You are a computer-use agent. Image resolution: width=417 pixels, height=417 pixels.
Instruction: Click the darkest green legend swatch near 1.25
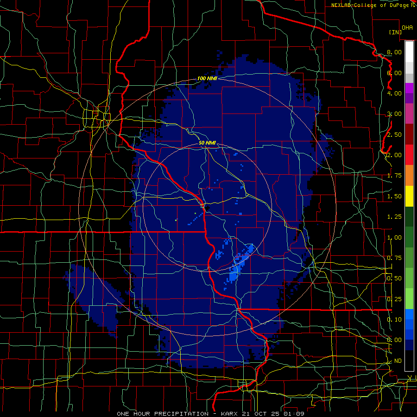(409, 216)
